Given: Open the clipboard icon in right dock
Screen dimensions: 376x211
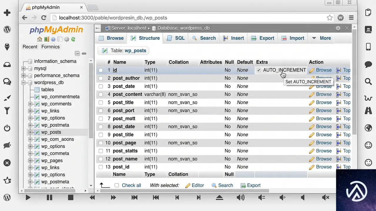Looking at the screenshot, I should tap(368, 13).
